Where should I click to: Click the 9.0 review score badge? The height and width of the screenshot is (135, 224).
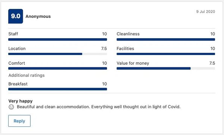[16, 16]
